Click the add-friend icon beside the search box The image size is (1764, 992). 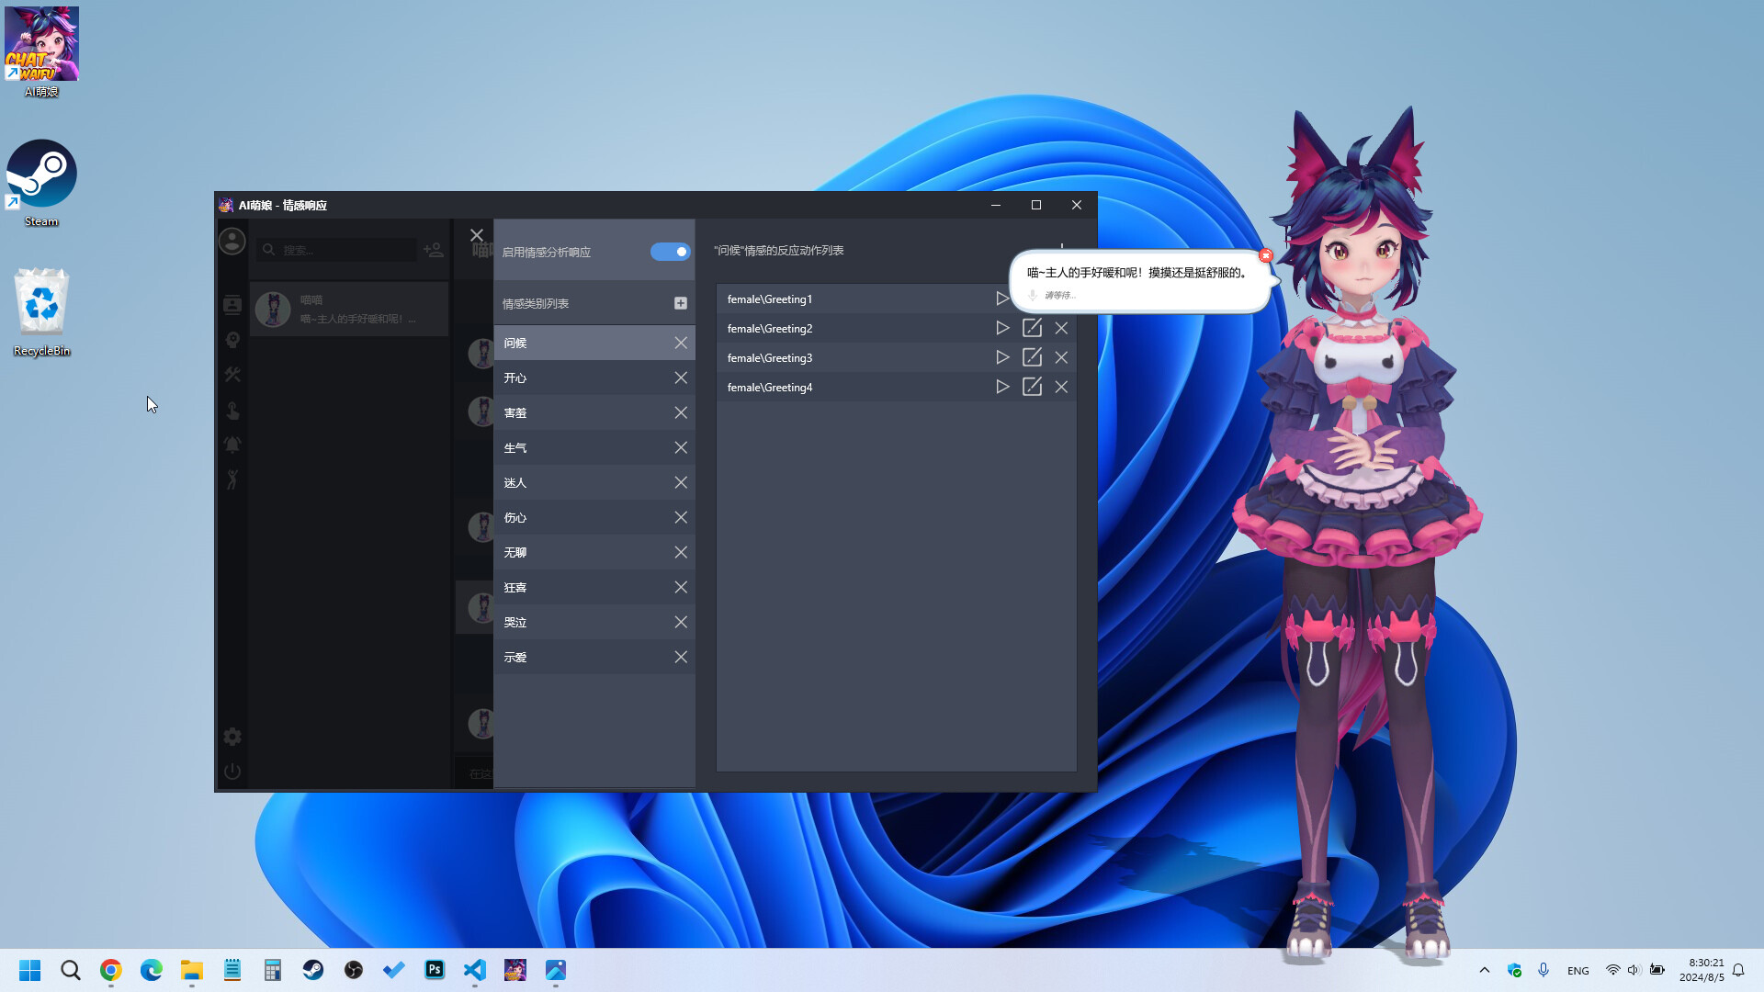(433, 250)
